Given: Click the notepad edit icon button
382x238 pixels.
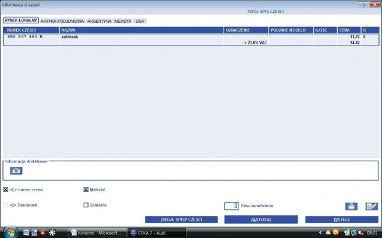Looking at the screenshot, I should point(372,207).
